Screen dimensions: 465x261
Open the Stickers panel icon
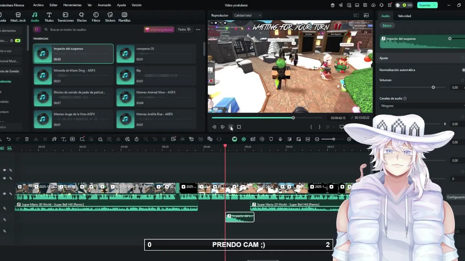pyautogui.click(x=110, y=17)
